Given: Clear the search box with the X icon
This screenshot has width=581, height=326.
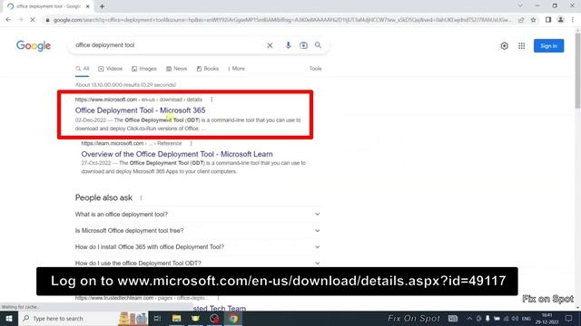Looking at the screenshot, I should (x=270, y=45).
